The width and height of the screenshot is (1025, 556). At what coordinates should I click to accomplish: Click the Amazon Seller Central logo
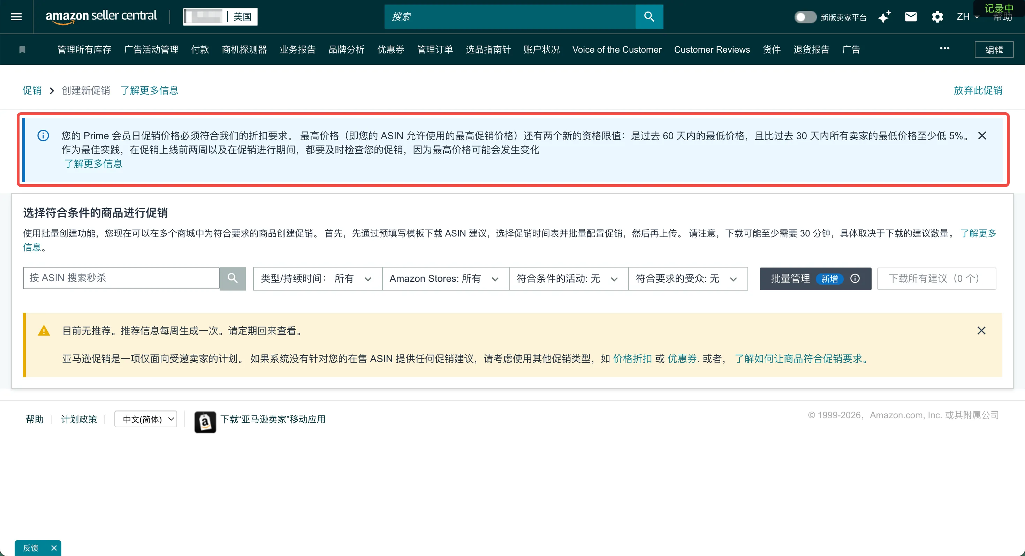101,17
